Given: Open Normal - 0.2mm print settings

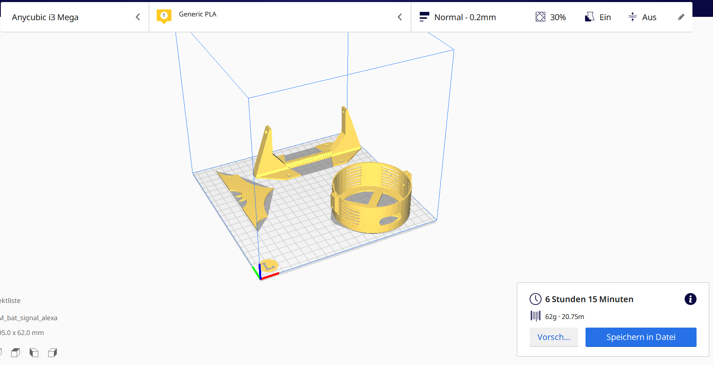Looking at the screenshot, I should point(465,17).
